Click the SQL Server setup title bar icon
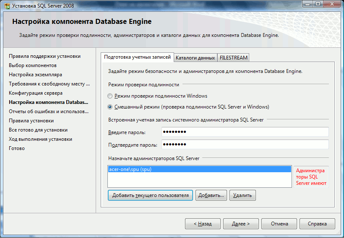This screenshot has width=344, height=238. [x=7, y=6]
